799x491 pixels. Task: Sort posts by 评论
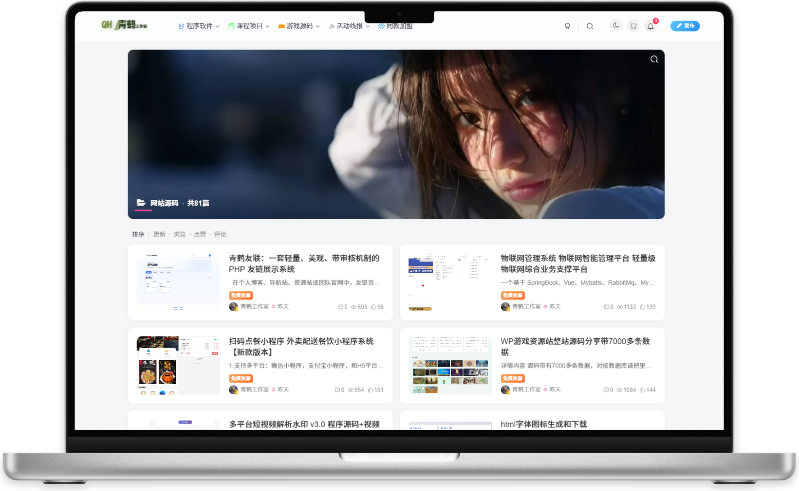[220, 234]
